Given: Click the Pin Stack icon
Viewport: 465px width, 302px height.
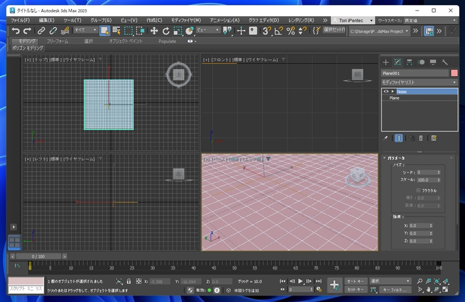Looking at the screenshot, I should coord(385,138).
